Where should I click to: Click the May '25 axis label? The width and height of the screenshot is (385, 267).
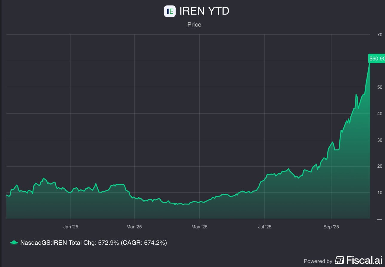(x=199, y=227)
